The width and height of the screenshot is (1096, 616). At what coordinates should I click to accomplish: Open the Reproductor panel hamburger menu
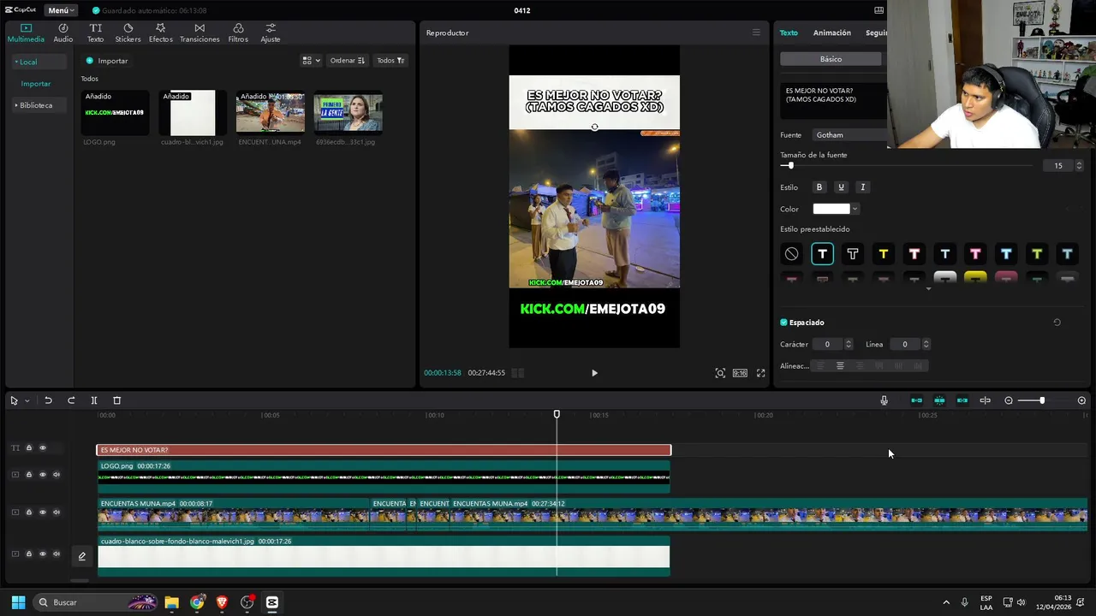click(756, 33)
